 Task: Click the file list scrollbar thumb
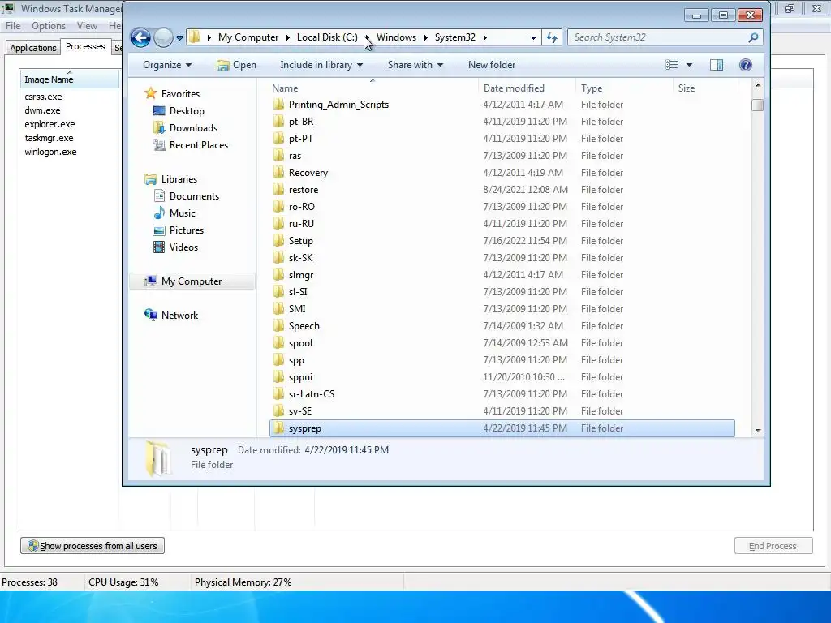coord(758,105)
